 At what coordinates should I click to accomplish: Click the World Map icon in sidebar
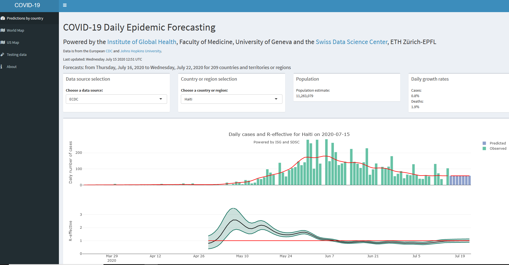point(3,30)
